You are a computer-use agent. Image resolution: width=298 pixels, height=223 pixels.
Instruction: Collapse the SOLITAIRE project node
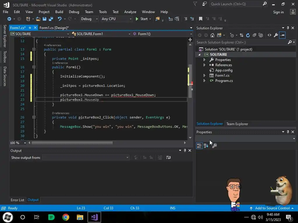pyautogui.click(x=199, y=55)
